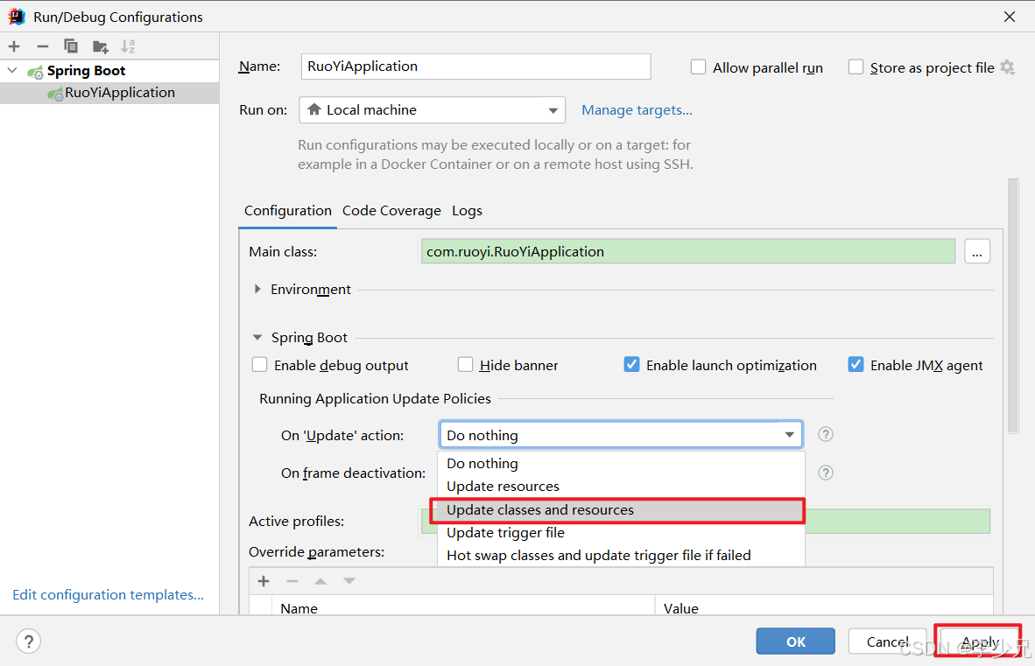1035x666 pixels.
Task: Collapse the Spring Boot settings section
Action: tap(257, 338)
